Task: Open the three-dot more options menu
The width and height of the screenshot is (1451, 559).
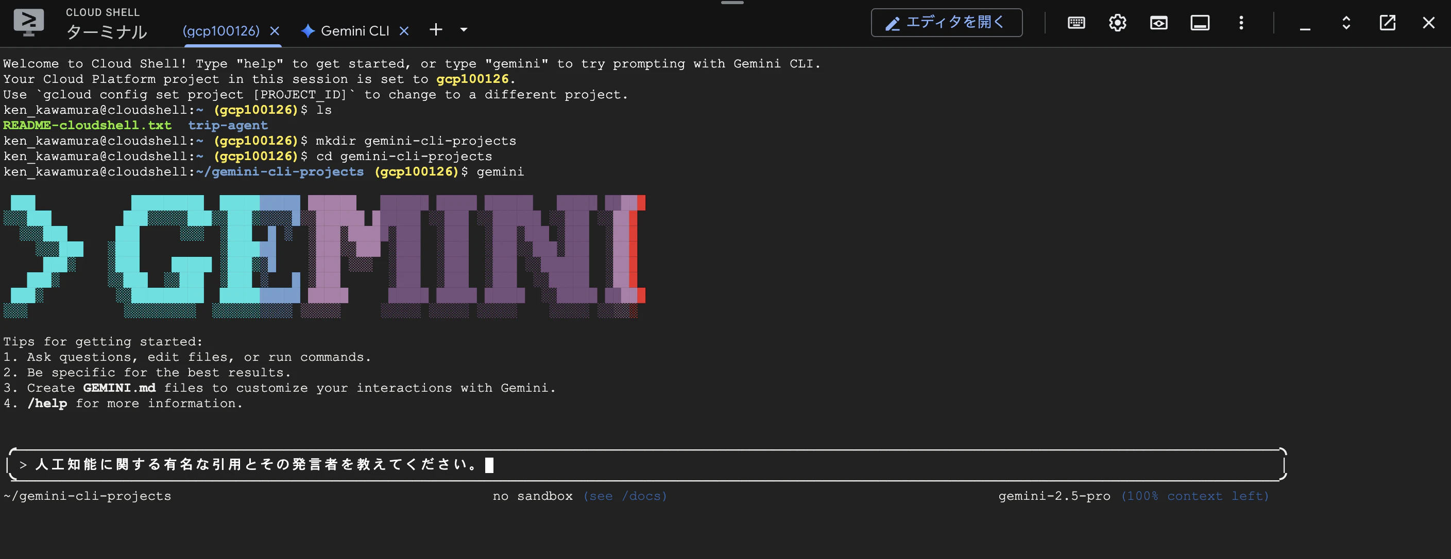Action: [1241, 23]
